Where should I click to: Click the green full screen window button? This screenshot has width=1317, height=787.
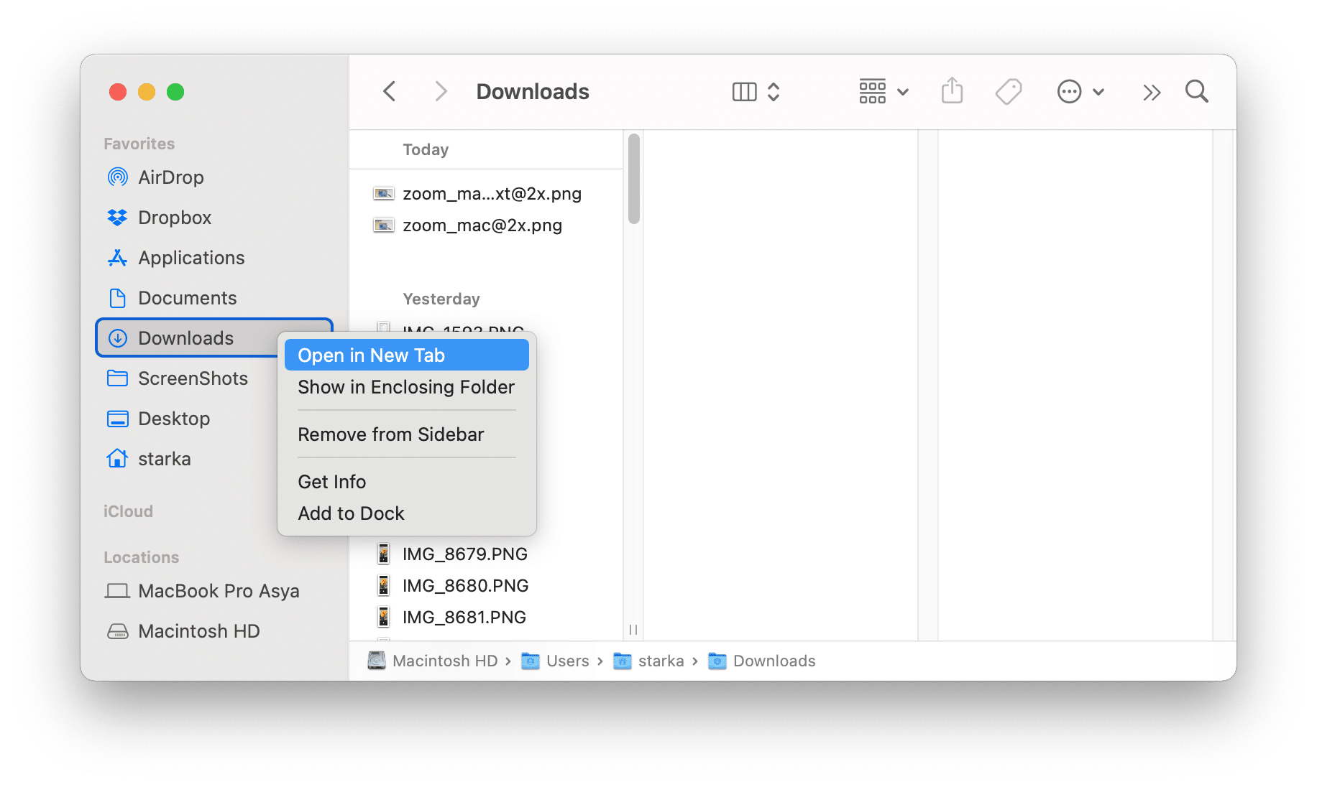pos(175,92)
